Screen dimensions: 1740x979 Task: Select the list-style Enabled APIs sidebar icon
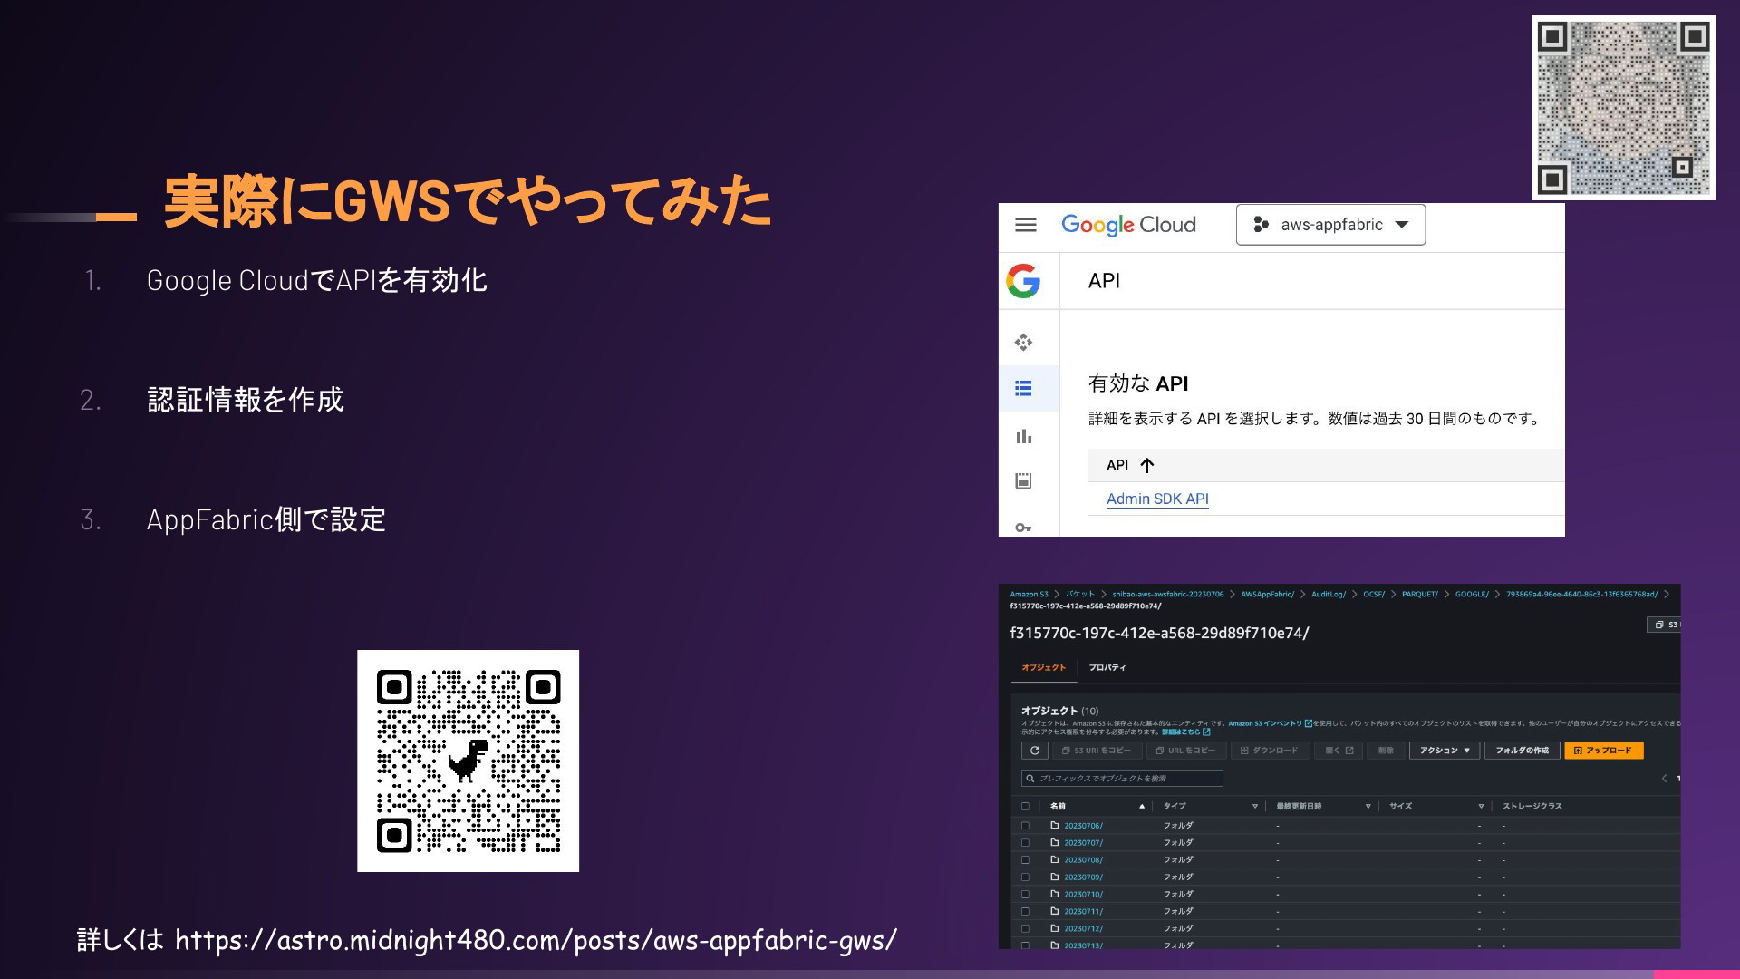(1023, 389)
